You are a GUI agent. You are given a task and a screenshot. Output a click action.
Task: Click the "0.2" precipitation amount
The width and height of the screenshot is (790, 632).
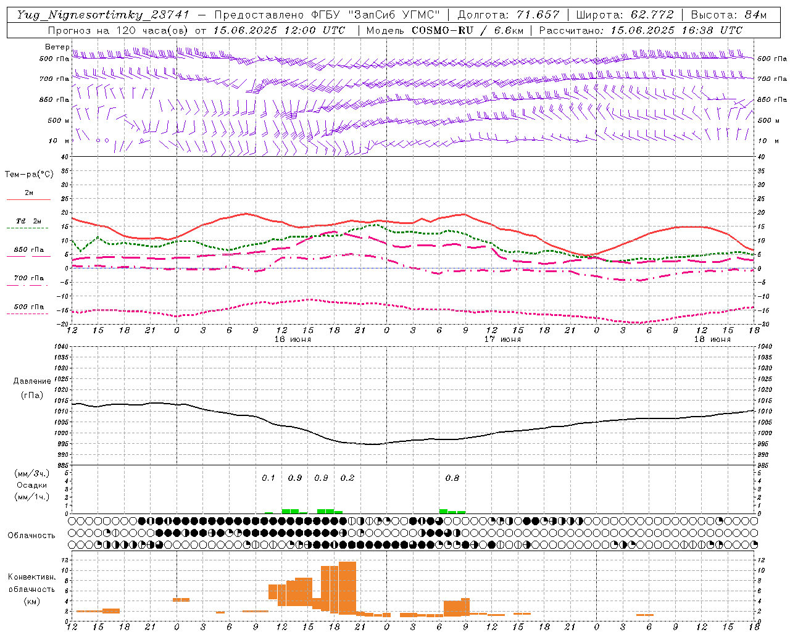347,478
